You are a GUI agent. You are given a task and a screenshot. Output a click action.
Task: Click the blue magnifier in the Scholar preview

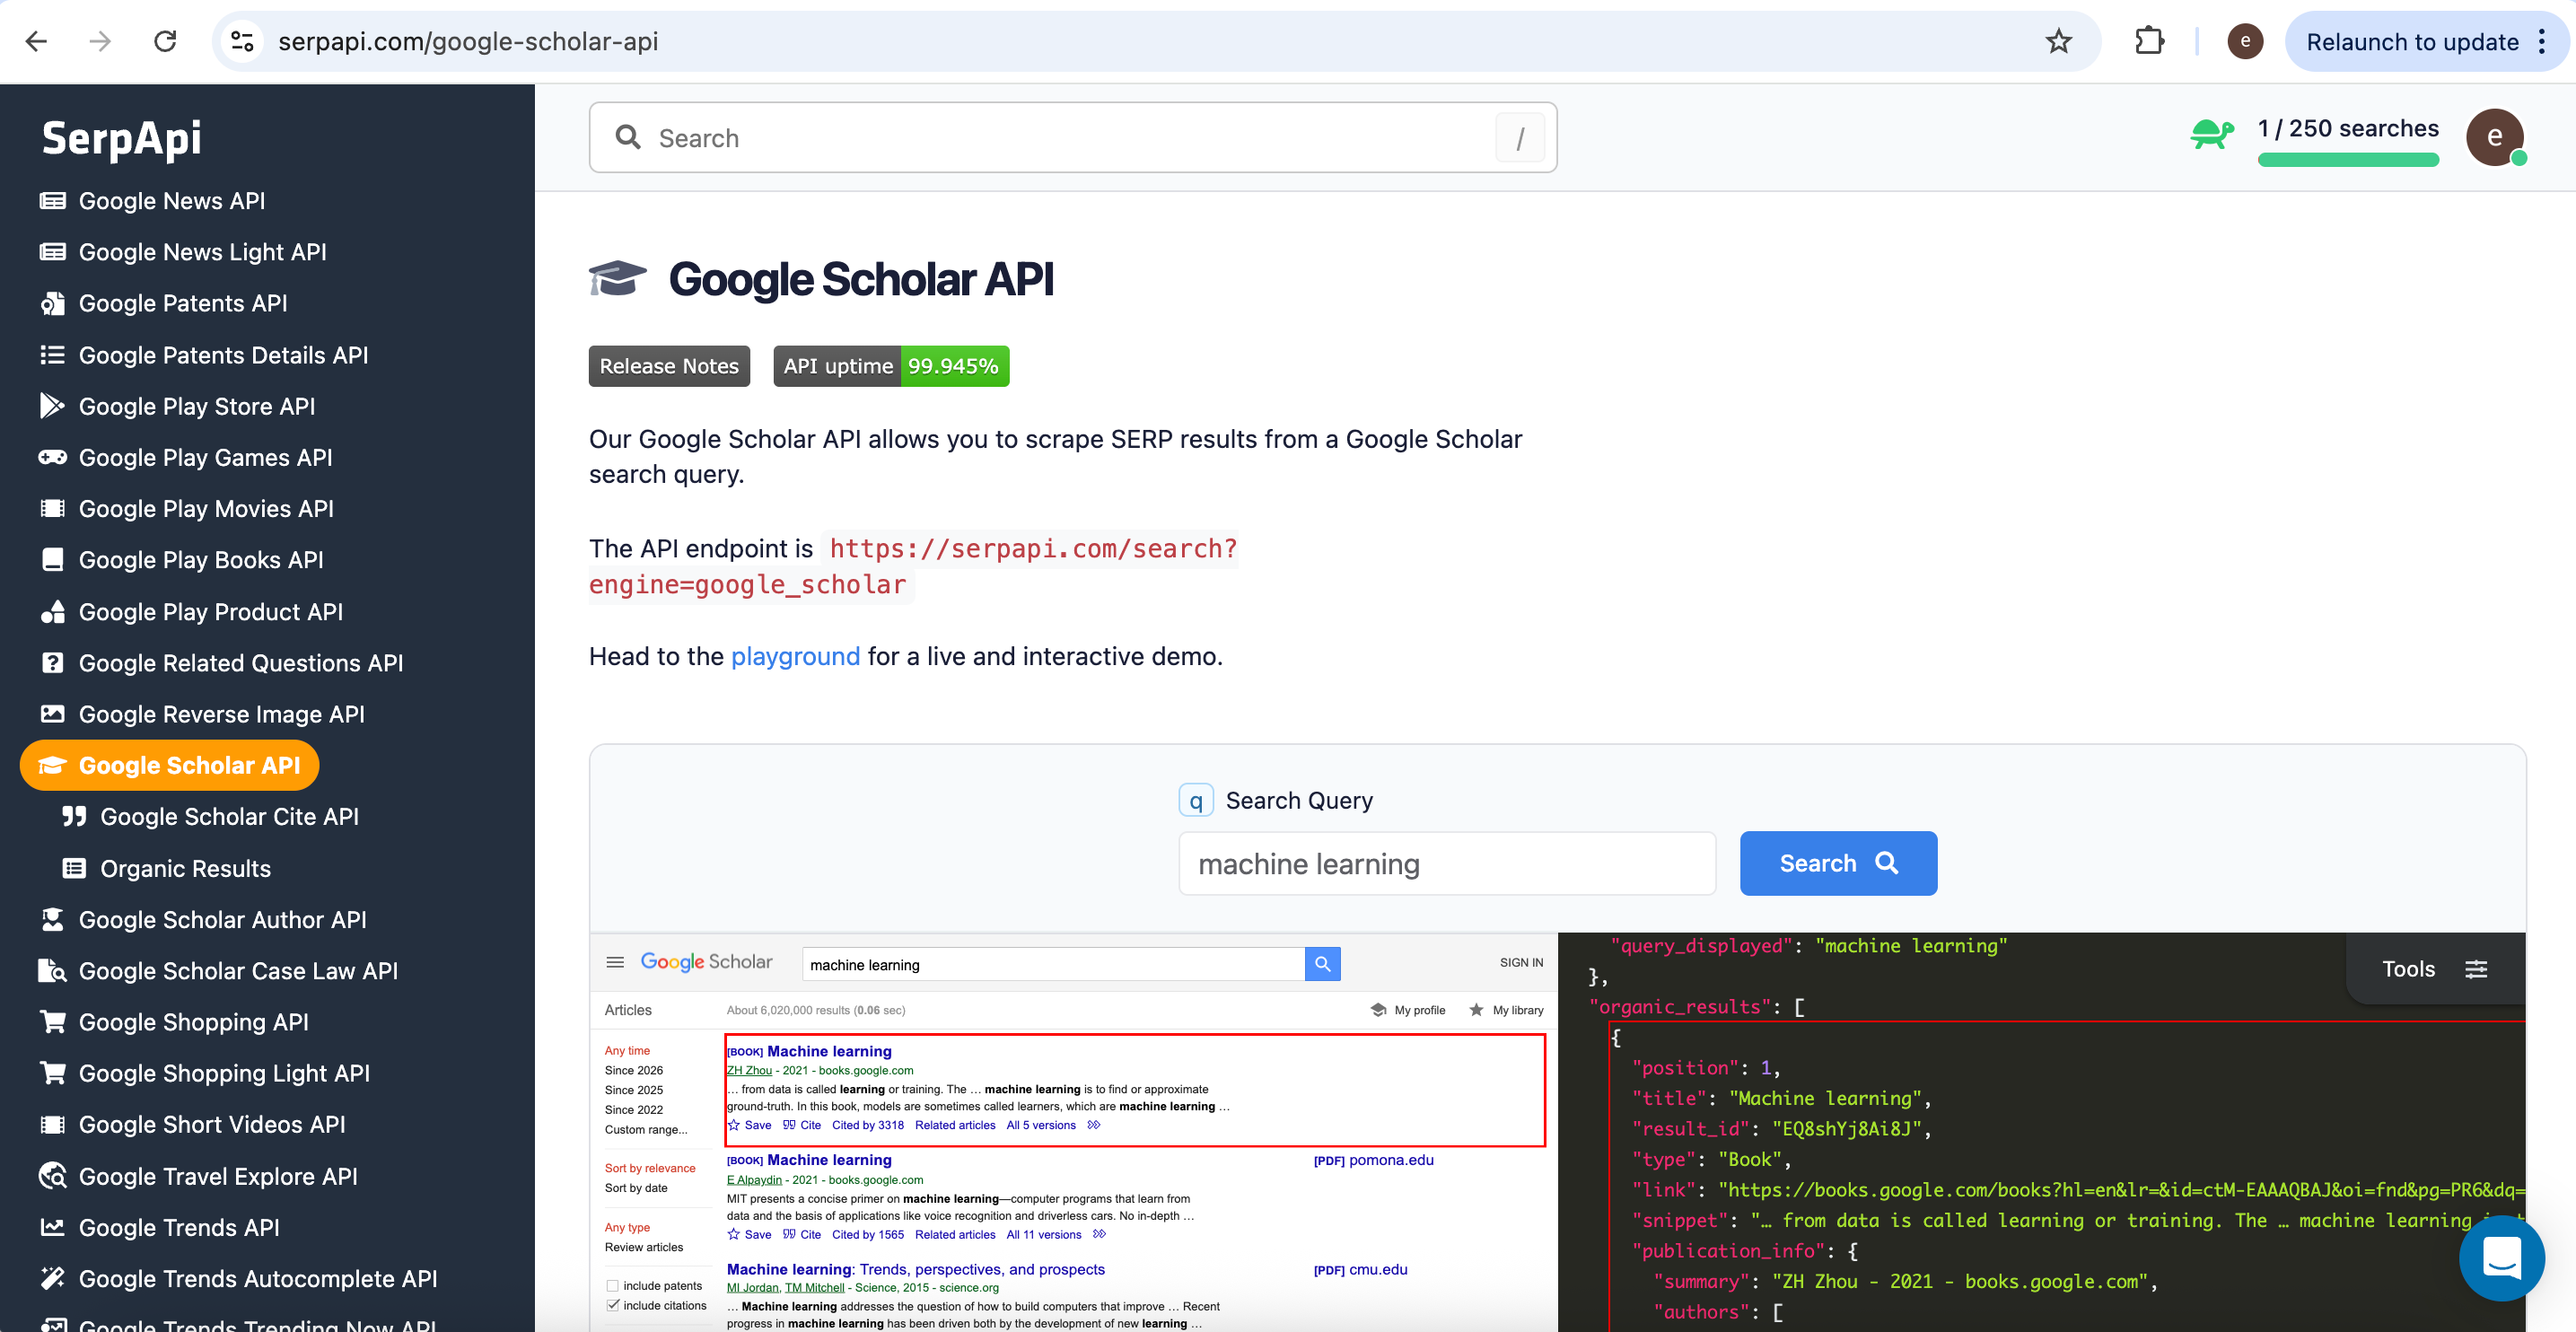(1322, 964)
